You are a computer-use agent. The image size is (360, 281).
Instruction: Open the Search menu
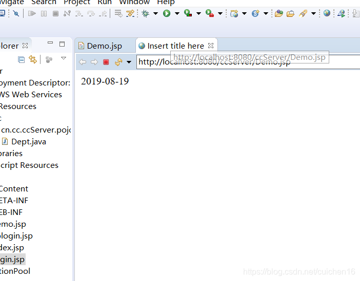44,2
